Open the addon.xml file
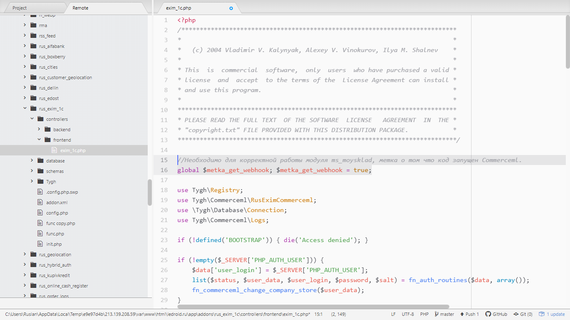The width and height of the screenshot is (570, 320). click(x=57, y=202)
